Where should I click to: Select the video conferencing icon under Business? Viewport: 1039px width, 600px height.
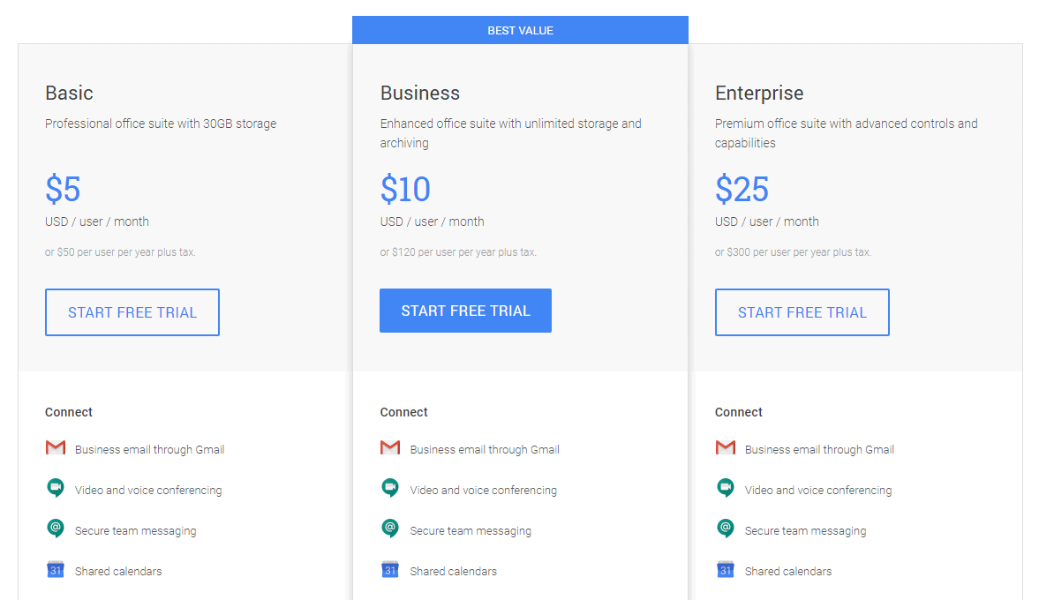(x=389, y=489)
